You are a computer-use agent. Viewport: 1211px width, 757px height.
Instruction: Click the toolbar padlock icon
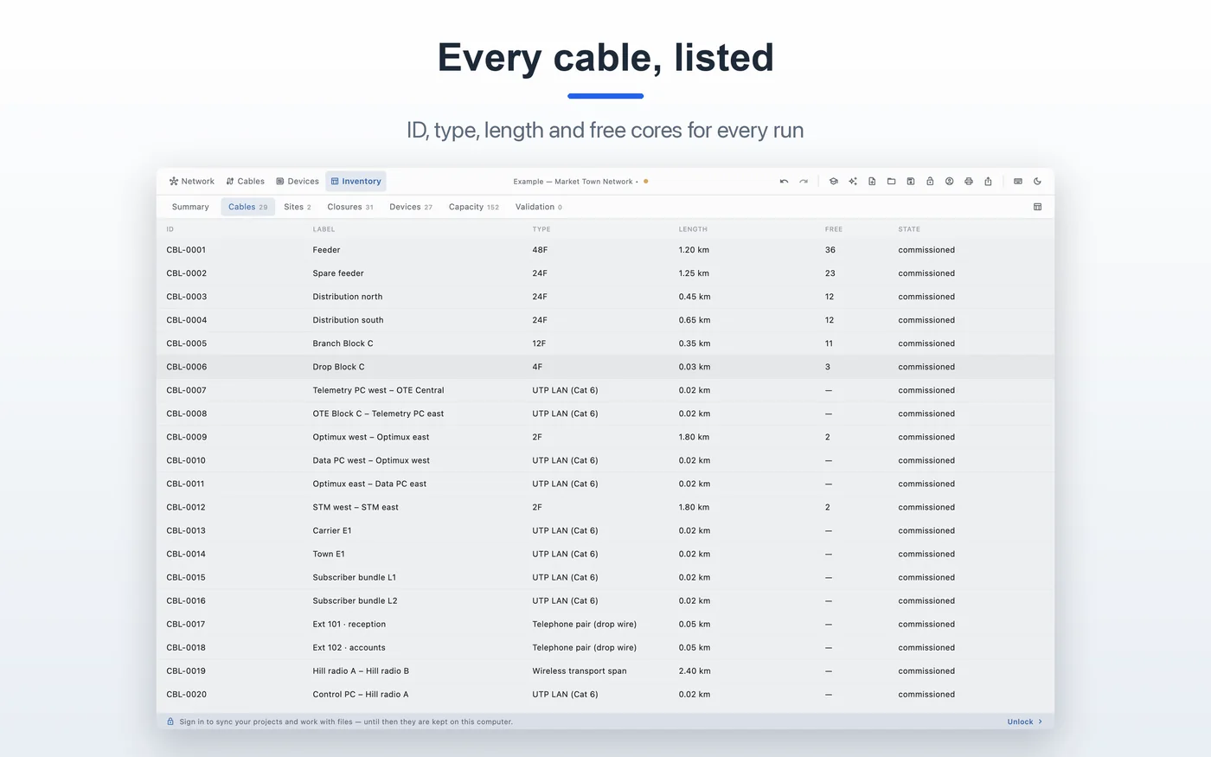point(930,182)
